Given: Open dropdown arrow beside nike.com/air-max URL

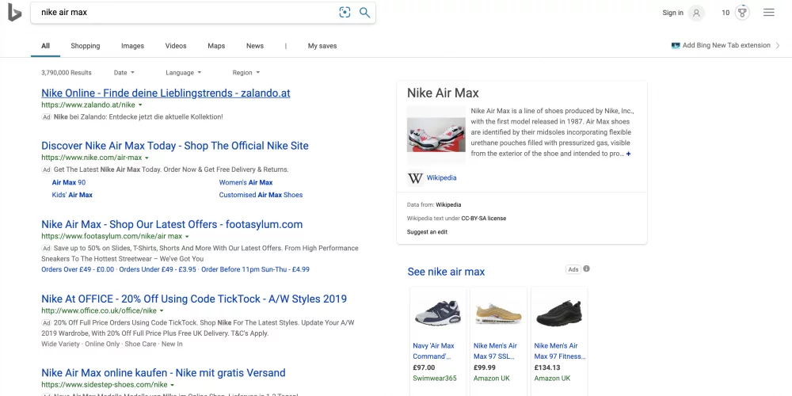Looking at the screenshot, I should [x=147, y=158].
